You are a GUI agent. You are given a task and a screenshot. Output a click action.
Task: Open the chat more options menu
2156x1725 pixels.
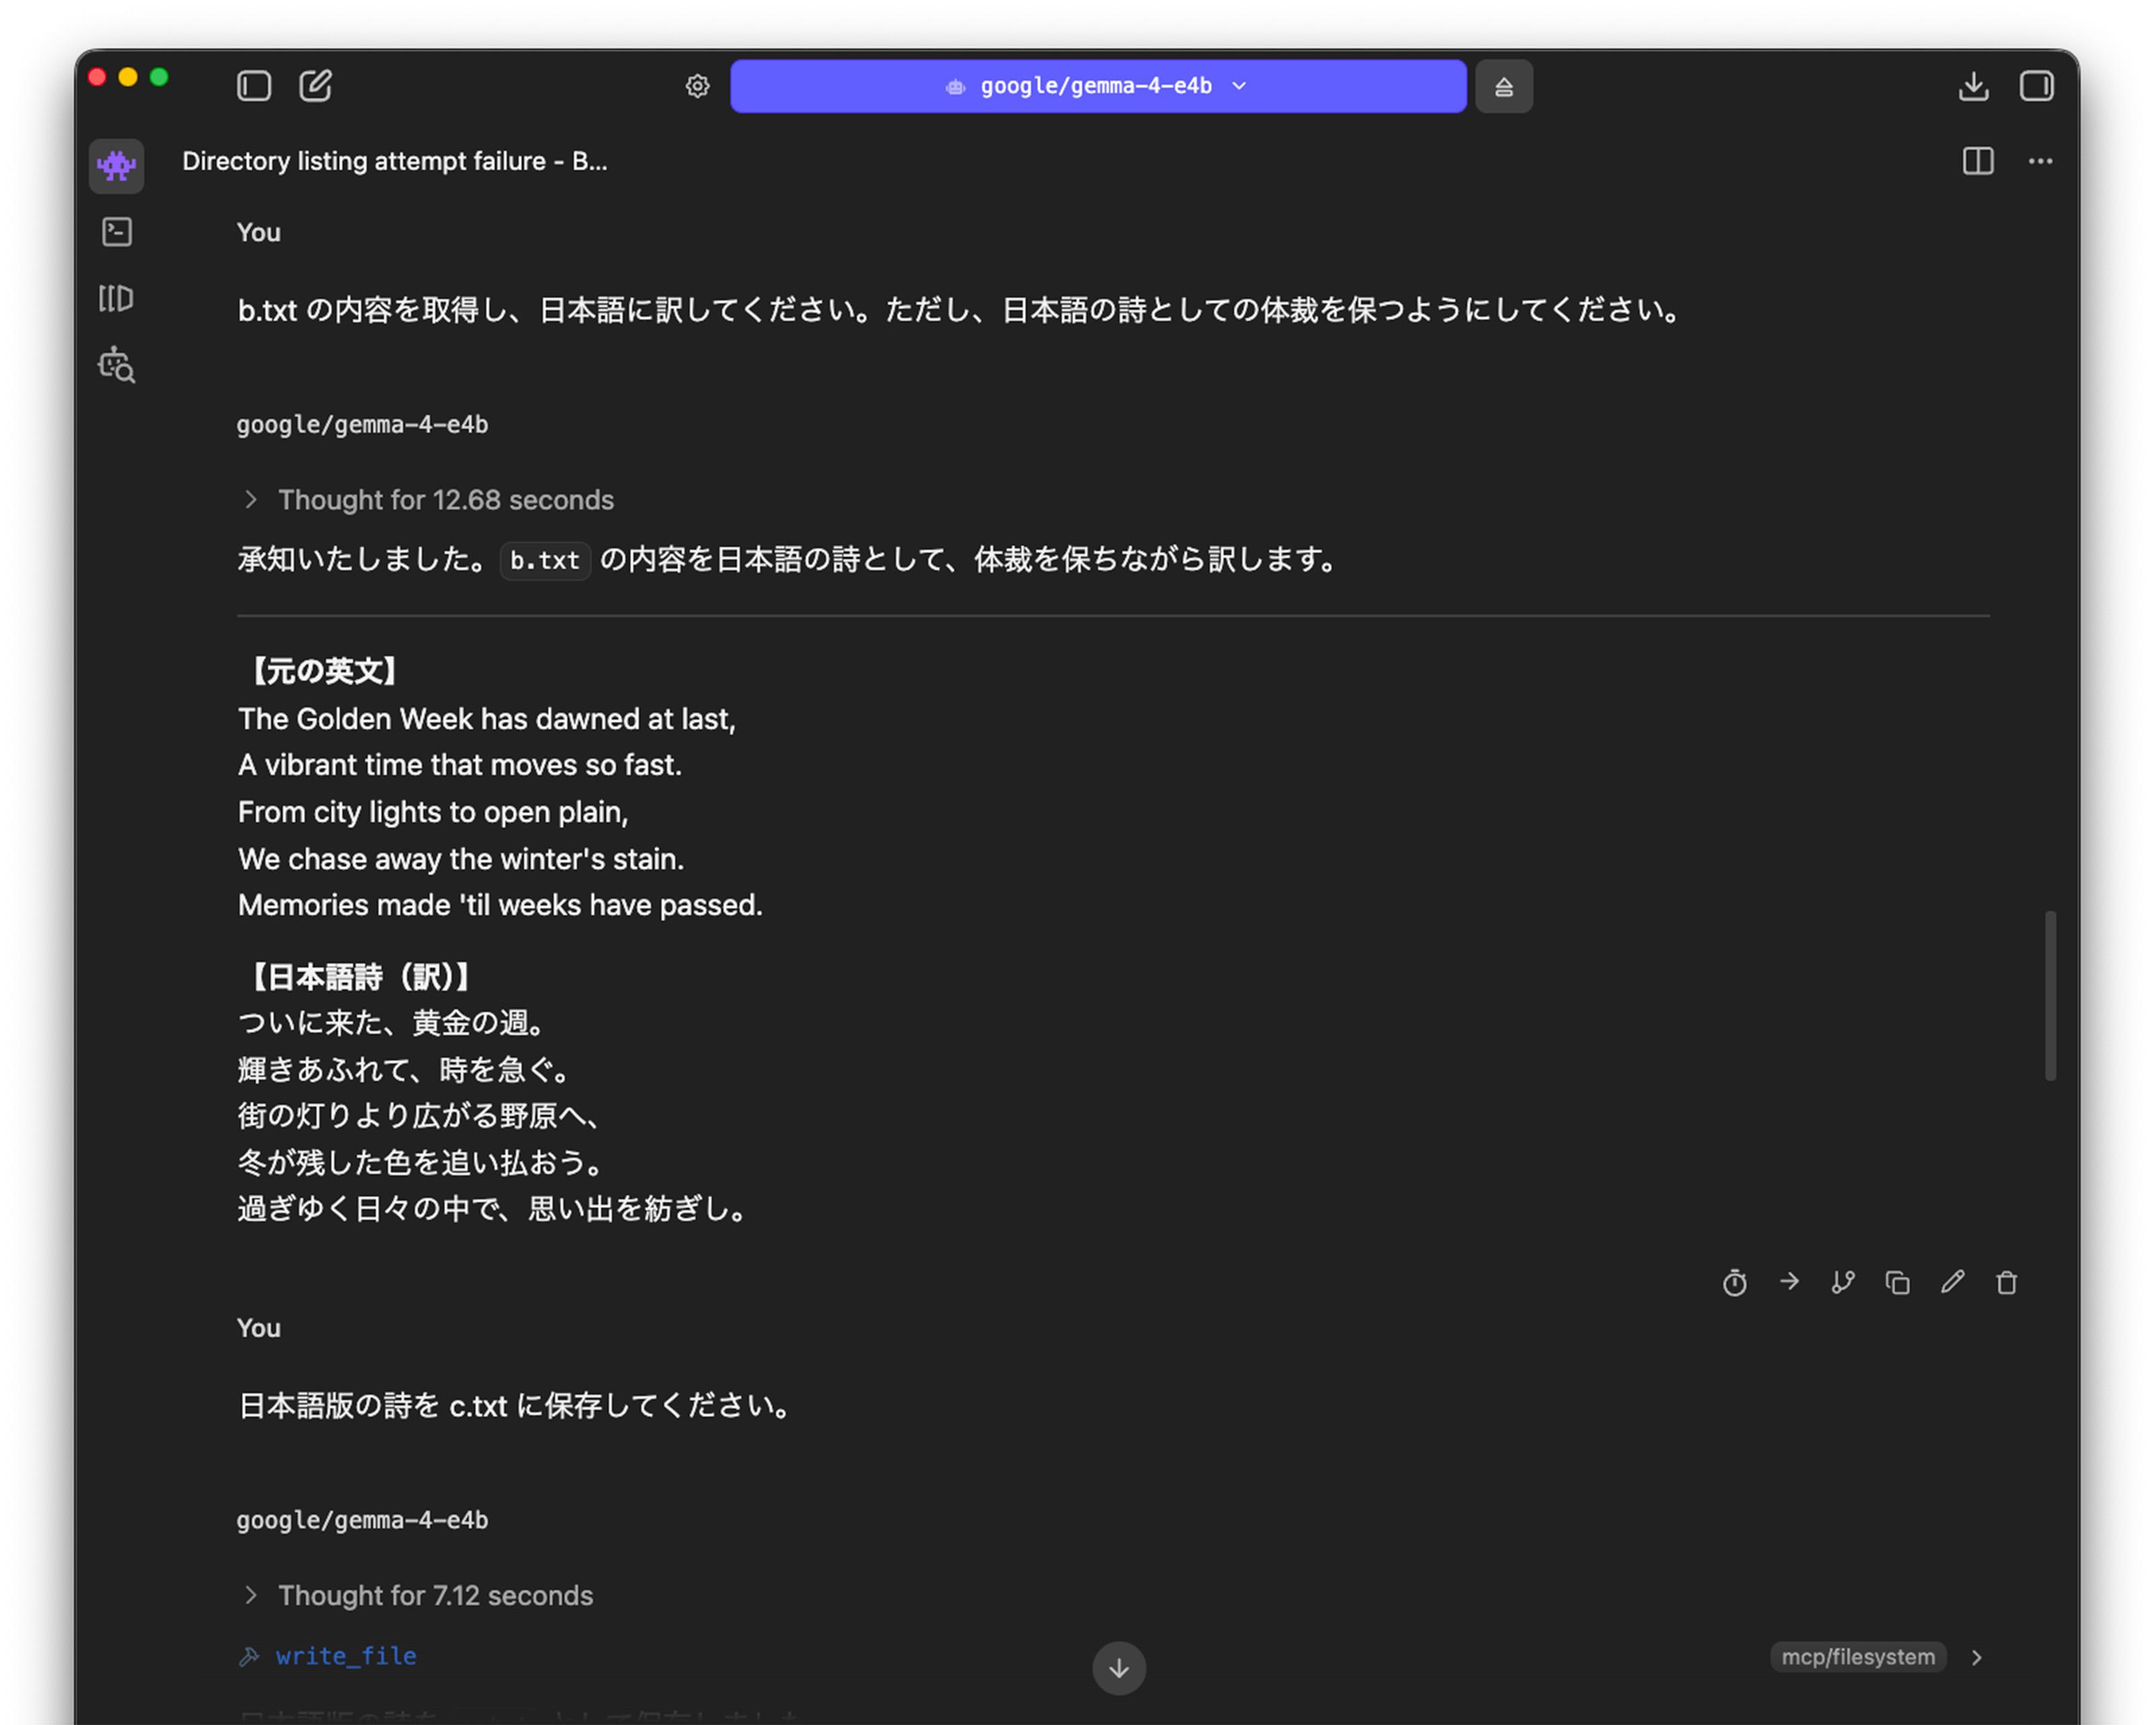(x=2041, y=161)
